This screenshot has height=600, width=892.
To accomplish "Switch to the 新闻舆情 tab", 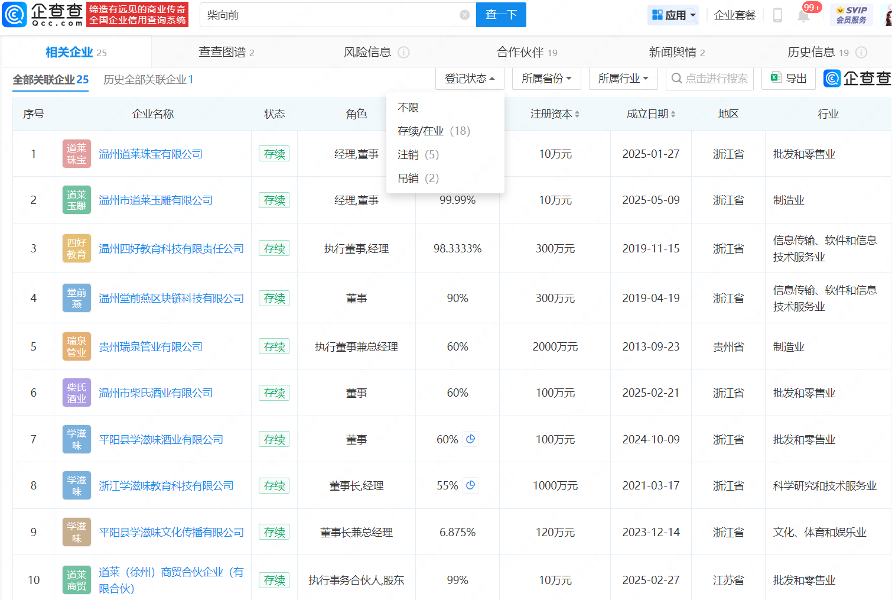I will tap(677, 52).
